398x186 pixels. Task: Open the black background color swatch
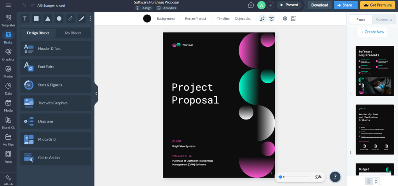pos(147,19)
